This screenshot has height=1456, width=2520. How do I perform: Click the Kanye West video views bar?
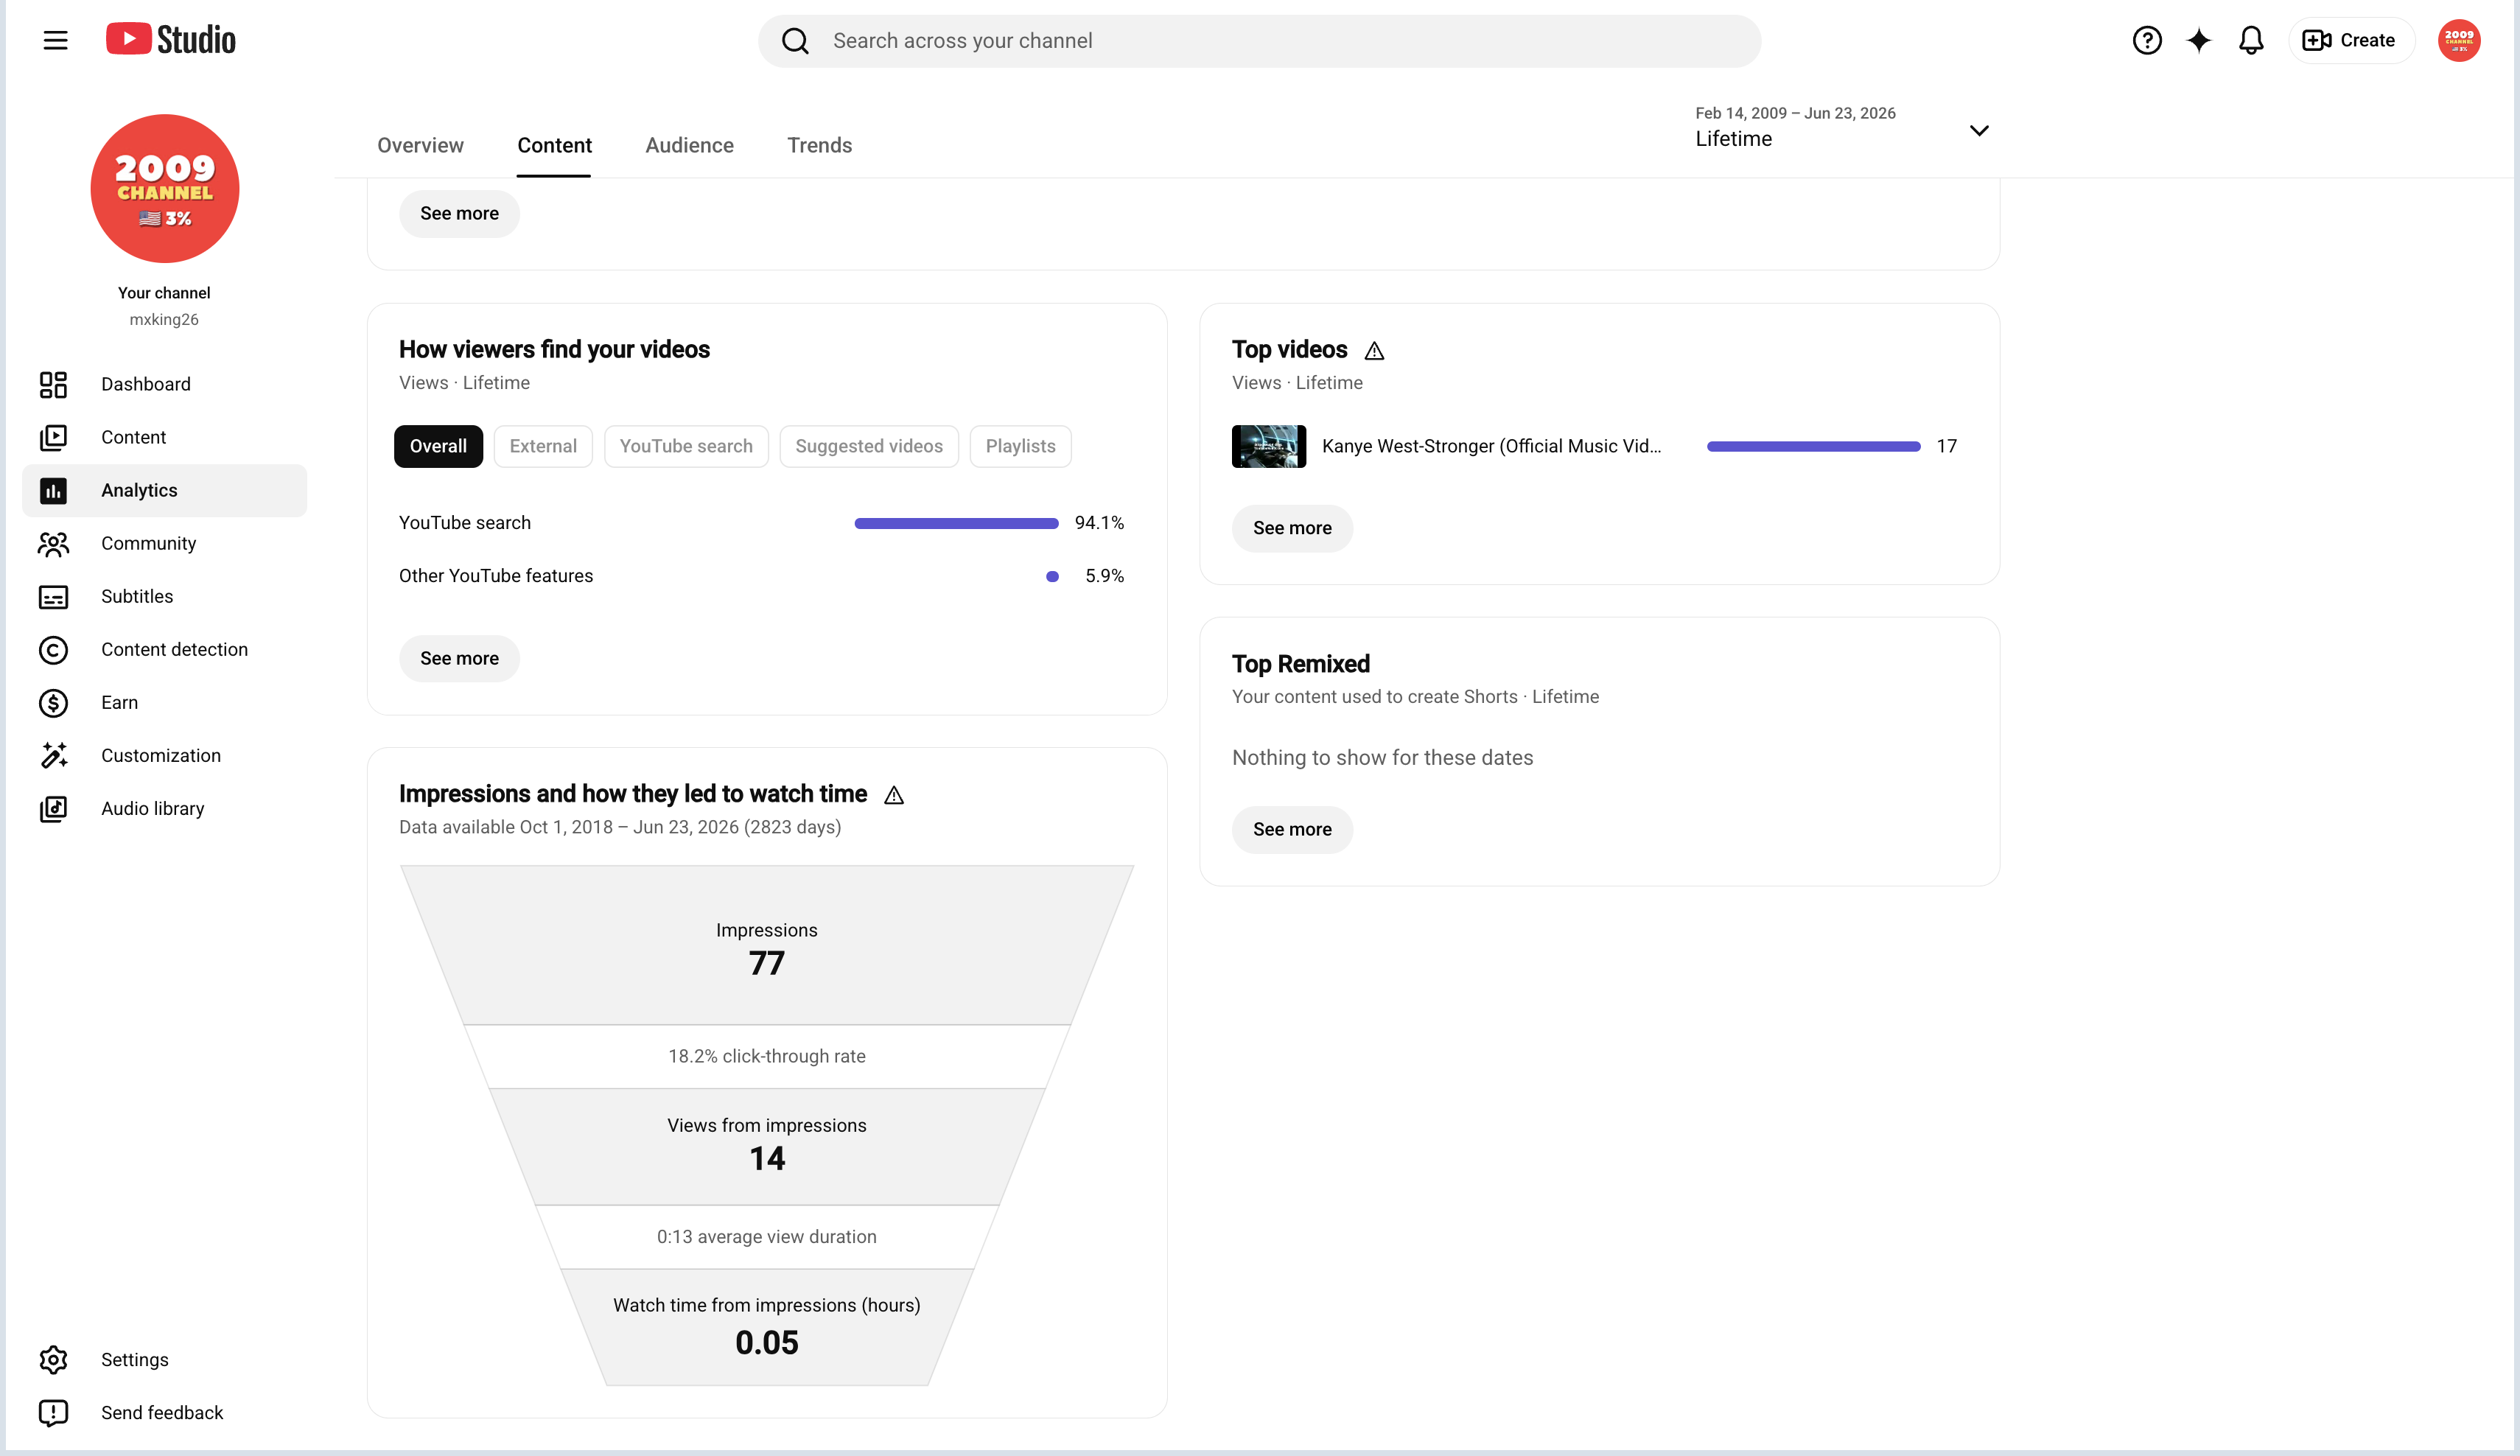coord(1813,446)
